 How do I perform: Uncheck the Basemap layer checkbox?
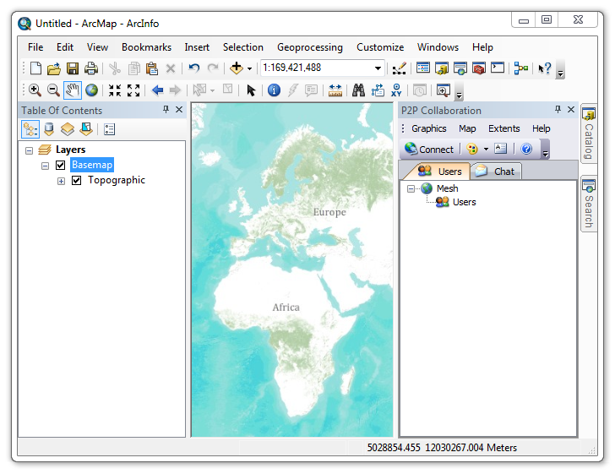click(61, 166)
